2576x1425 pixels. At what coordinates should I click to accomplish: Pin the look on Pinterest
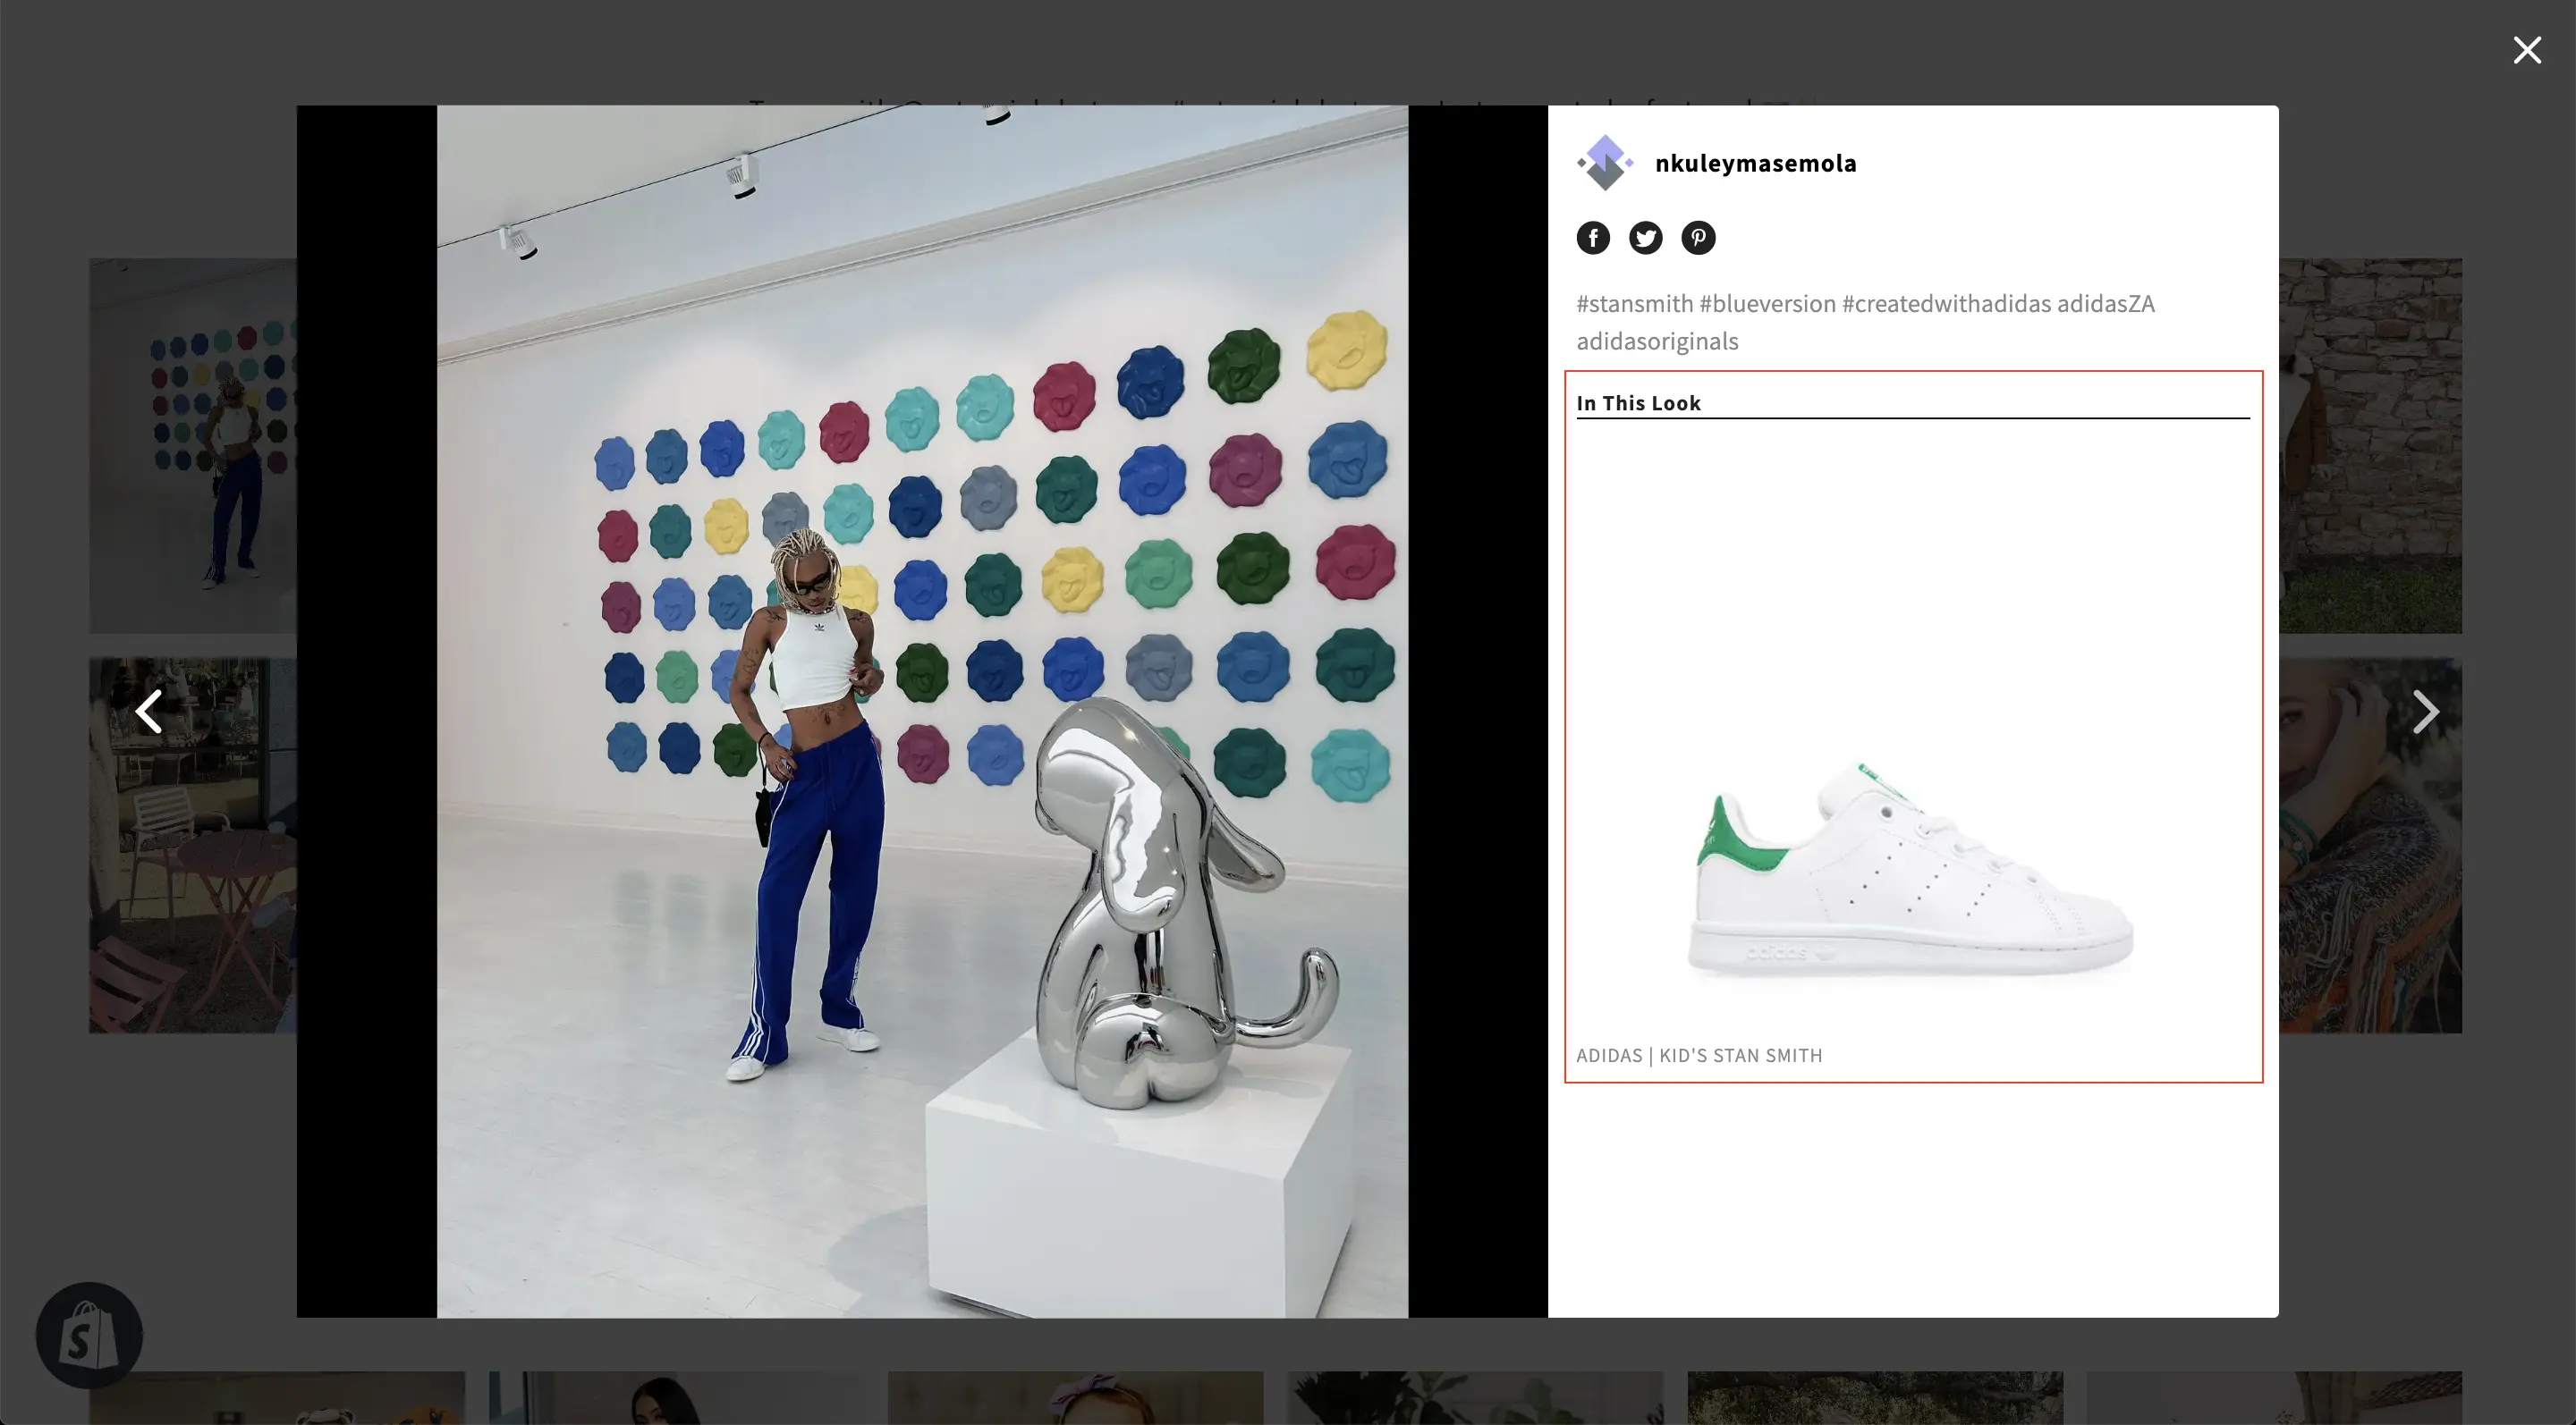pyautogui.click(x=1698, y=238)
